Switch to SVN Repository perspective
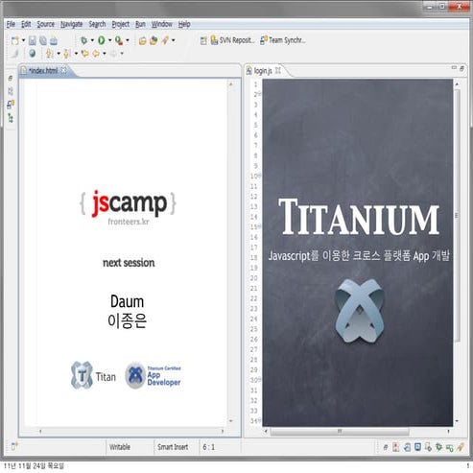Image resolution: width=473 pixels, height=473 pixels. [232, 40]
